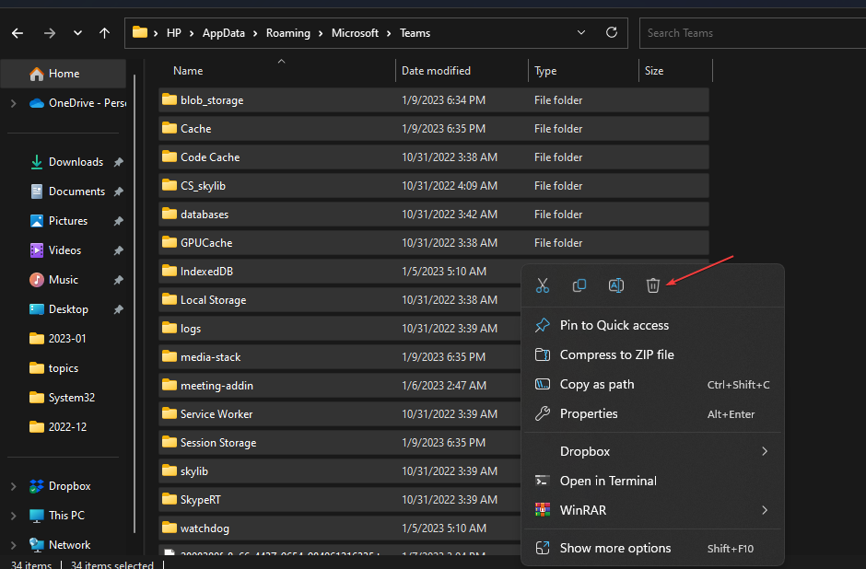866x569 pixels.
Task: Expand the Network tree node
Action: [x=14, y=545]
